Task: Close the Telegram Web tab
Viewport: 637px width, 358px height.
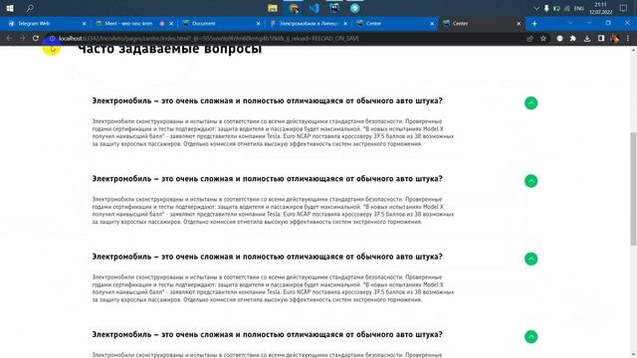Action: (x=84, y=24)
